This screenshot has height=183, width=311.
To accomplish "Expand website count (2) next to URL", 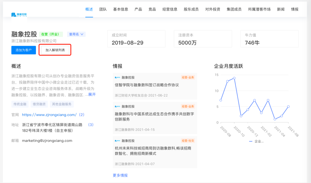I will (x=81, y=115).
